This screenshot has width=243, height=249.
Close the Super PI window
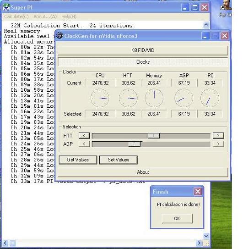tap(205, 7)
